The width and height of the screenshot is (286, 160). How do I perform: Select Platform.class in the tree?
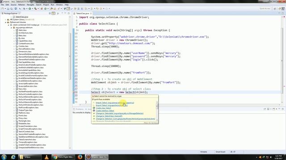(24, 113)
